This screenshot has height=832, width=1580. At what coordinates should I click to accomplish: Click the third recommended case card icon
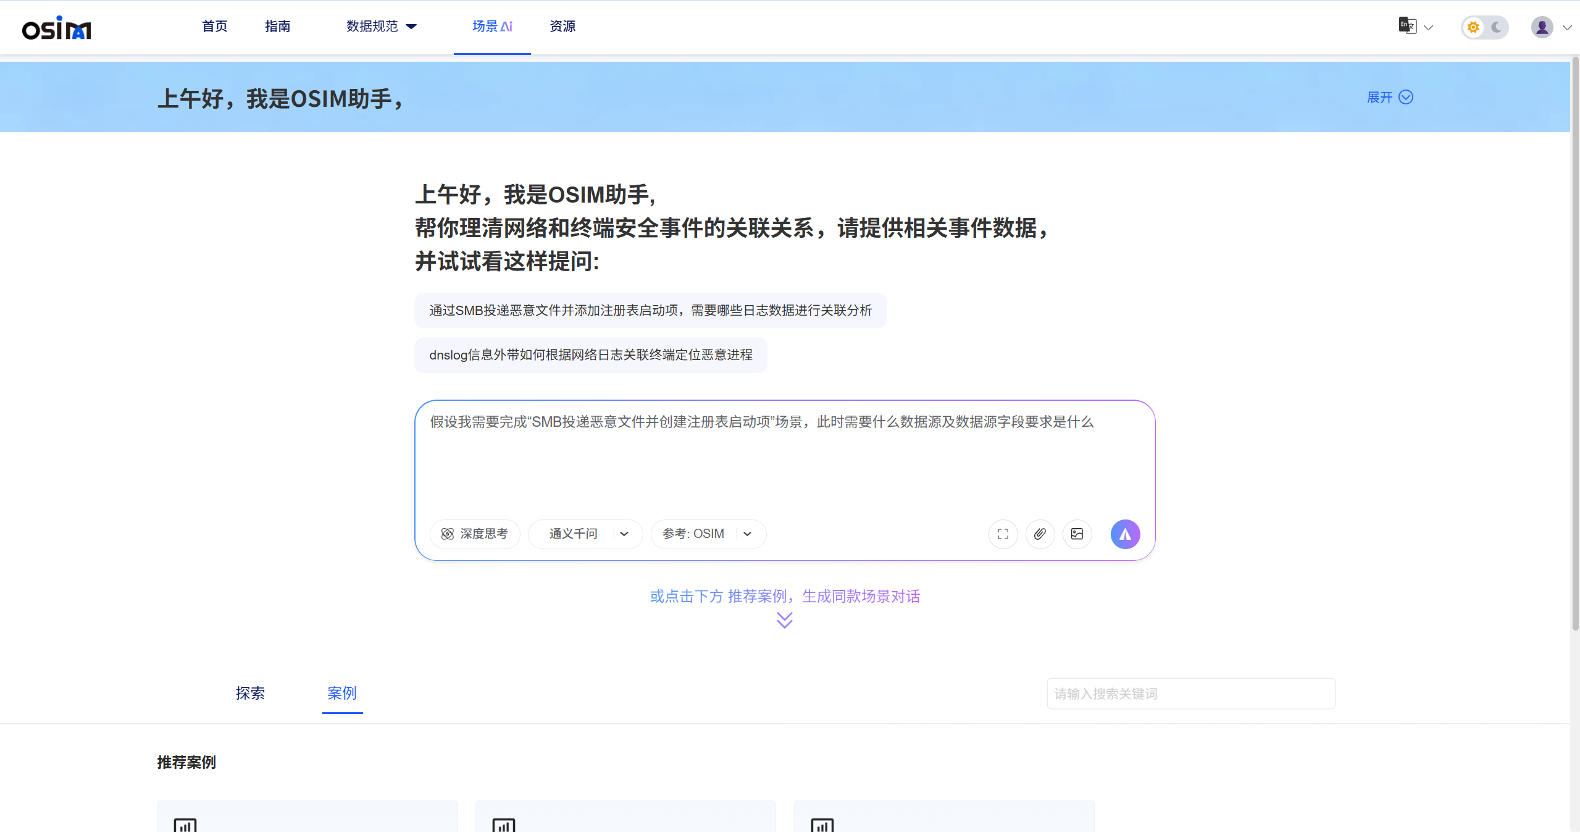pos(822,825)
